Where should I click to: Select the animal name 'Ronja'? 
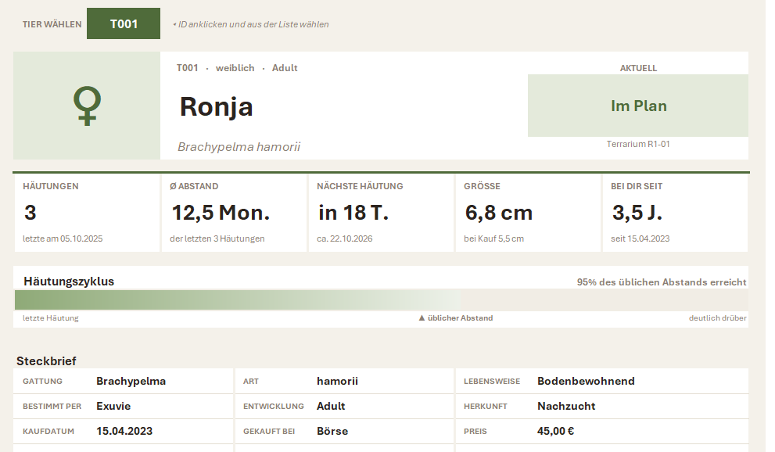[216, 106]
